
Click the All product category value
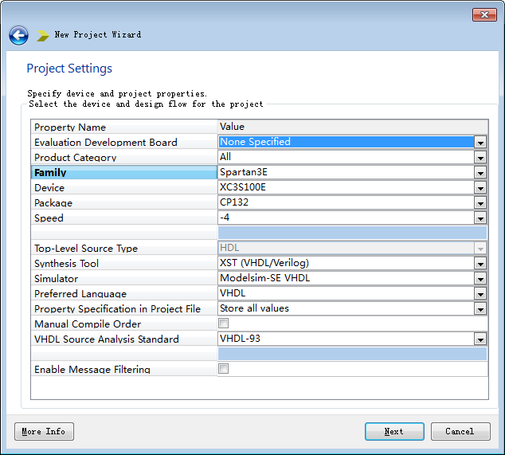(x=346, y=157)
